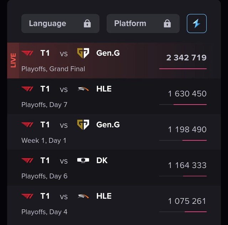Open the Playoffs, Day 4 match
This screenshot has height=225, width=228.
click(x=107, y=204)
